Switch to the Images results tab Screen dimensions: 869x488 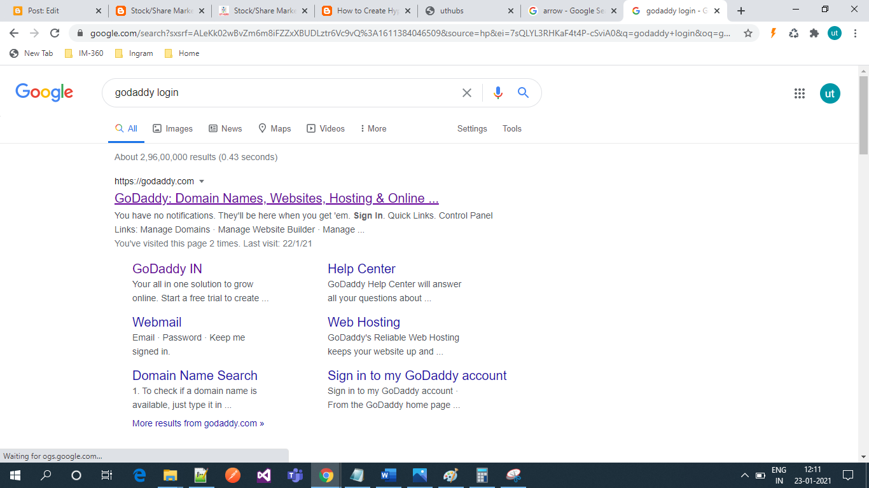(173, 128)
